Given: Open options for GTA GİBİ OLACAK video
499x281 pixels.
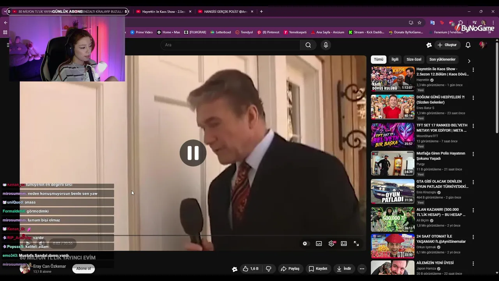Looking at the screenshot, I should pos(473,182).
